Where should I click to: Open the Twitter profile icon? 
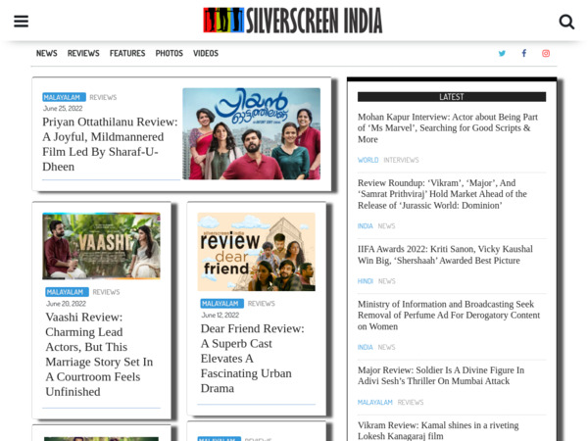click(502, 53)
